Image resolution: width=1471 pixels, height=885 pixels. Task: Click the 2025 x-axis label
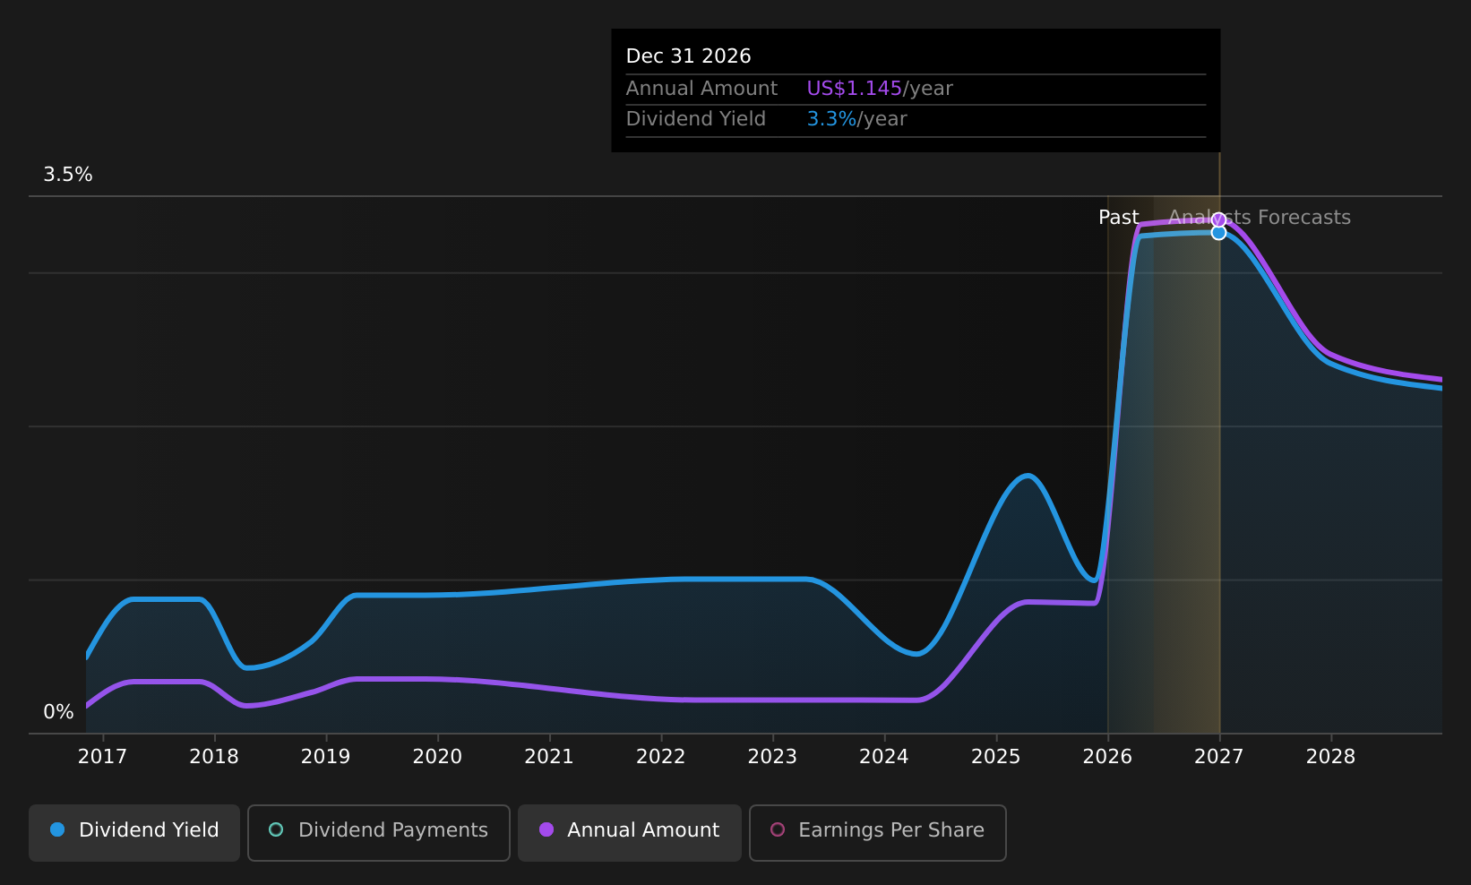996,757
